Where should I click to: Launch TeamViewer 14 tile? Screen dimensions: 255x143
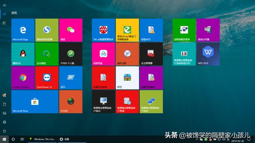(x=47, y=78)
